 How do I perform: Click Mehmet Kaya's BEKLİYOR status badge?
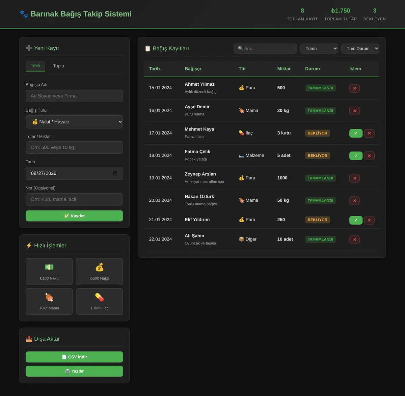[x=318, y=133]
